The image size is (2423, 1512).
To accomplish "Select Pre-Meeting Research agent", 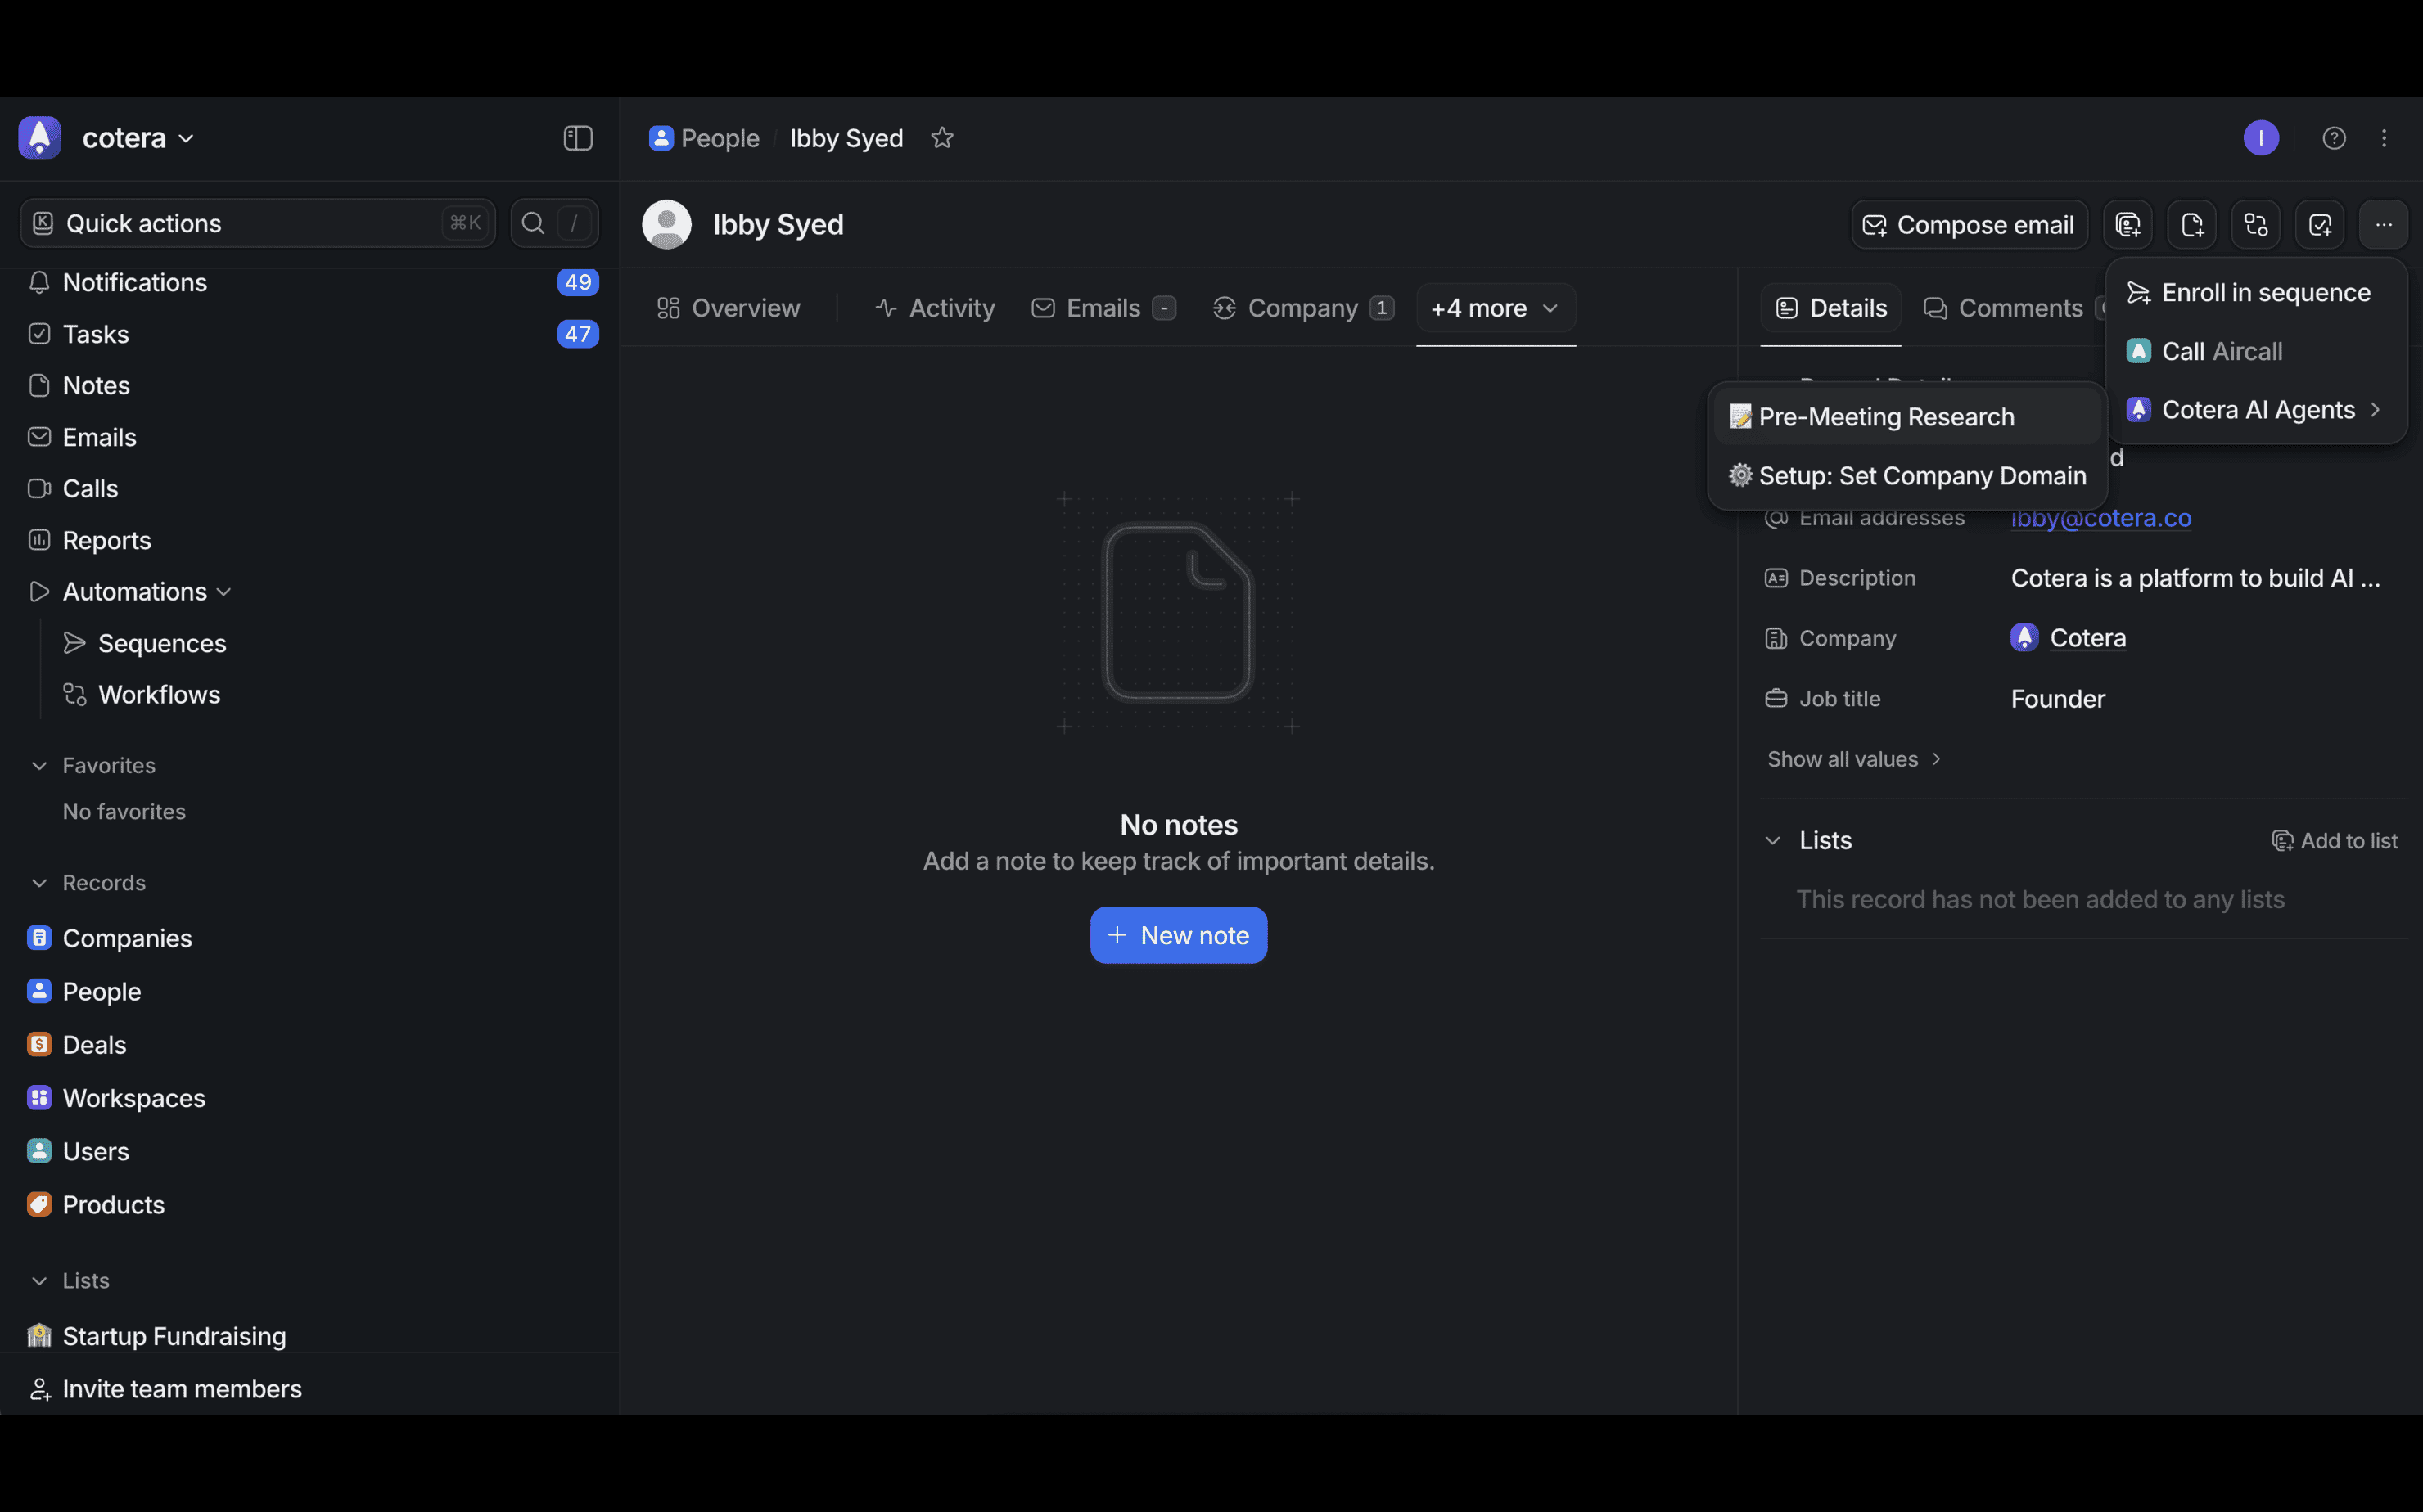I will [1884, 417].
